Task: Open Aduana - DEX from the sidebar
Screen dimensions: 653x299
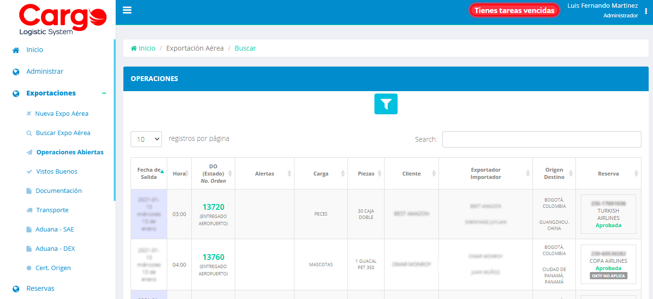Action: coord(54,248)
